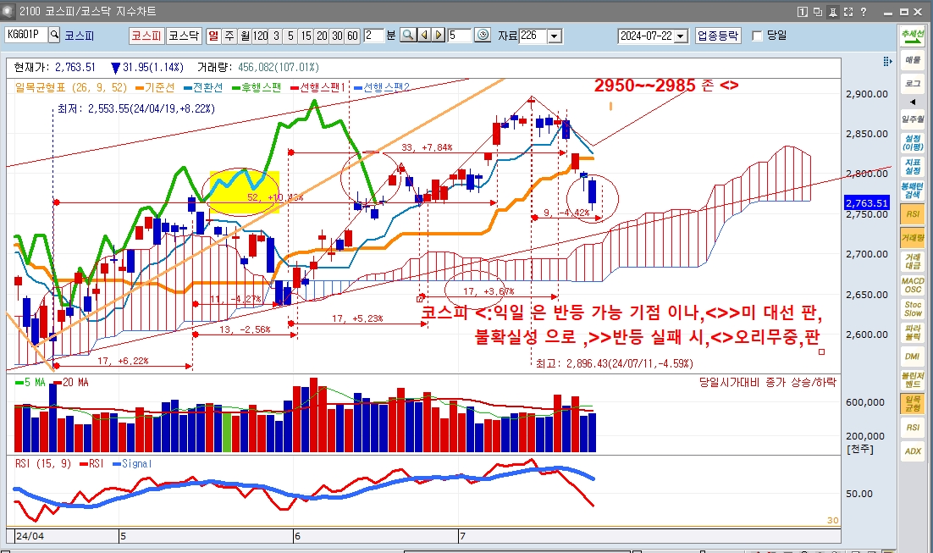Click the 업종등락 button

(x=718, y=36)
